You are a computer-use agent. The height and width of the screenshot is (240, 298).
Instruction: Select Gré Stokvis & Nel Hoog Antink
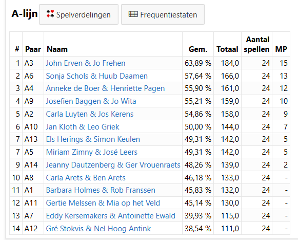click(98, 228)
